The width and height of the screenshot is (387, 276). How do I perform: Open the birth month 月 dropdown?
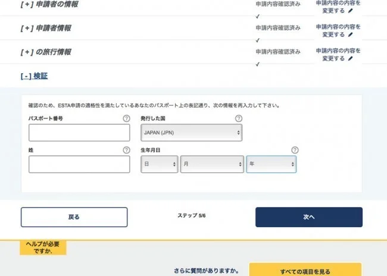[x=212, y=164]
